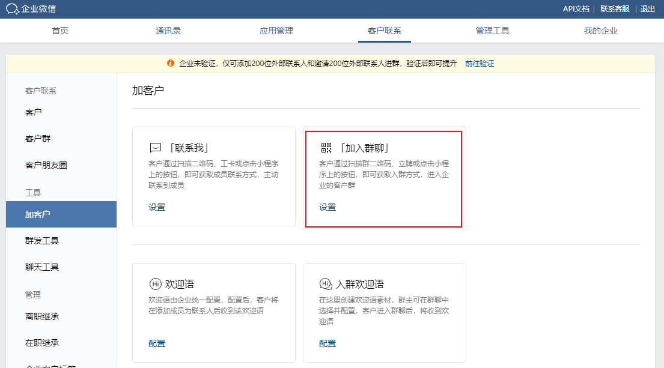Click the 联系我 message icon
The width and height of the screenshot is (664, 368).
pyautogui.click(x=155, y=148)
